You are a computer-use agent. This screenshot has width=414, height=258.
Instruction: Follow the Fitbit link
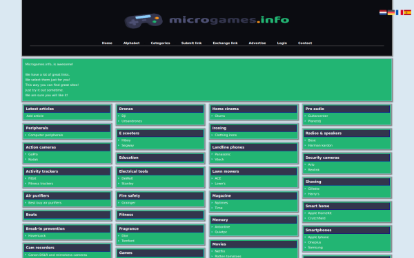coord(32,178)
